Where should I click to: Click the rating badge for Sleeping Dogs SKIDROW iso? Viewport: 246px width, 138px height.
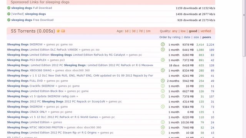(163, 44)
